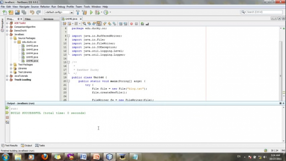Viewport: 286px width, 161px height.
Task: Collapse the Javadoc comment fold on line 15
Action: click(x=69, y=62)
